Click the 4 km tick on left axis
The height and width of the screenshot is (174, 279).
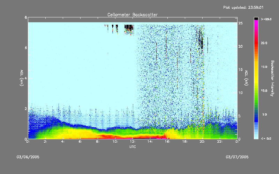click(x=26, y=78)
